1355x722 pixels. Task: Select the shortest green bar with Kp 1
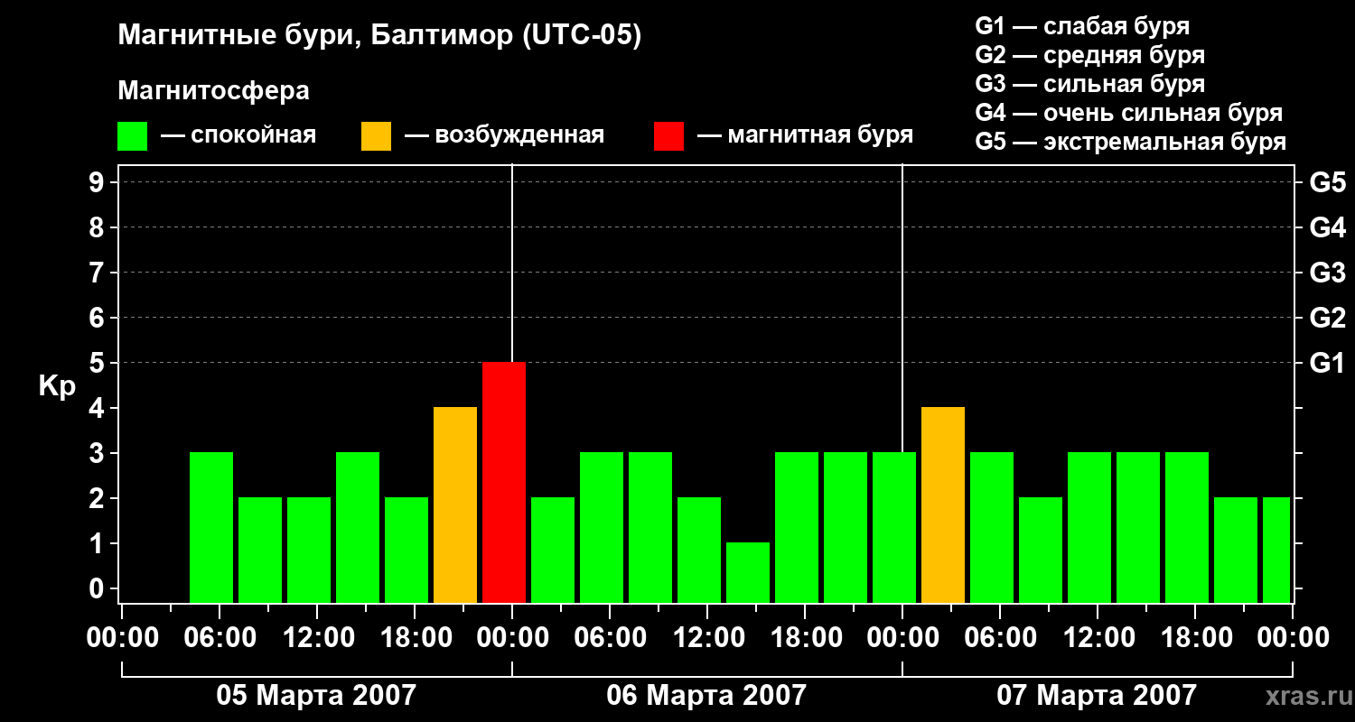tap(748, 572)
